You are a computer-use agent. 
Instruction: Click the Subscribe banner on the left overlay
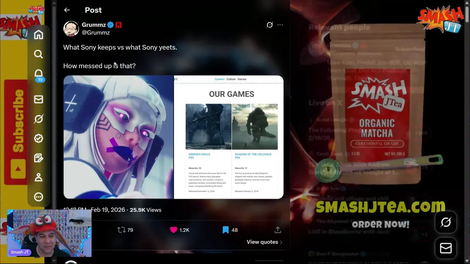[x=16, y=132]
